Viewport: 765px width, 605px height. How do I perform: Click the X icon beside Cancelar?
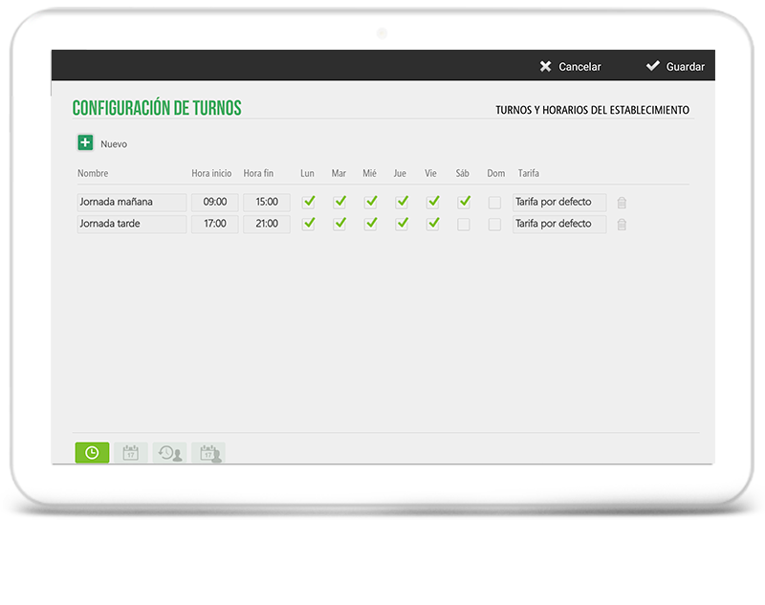(546, 67)
